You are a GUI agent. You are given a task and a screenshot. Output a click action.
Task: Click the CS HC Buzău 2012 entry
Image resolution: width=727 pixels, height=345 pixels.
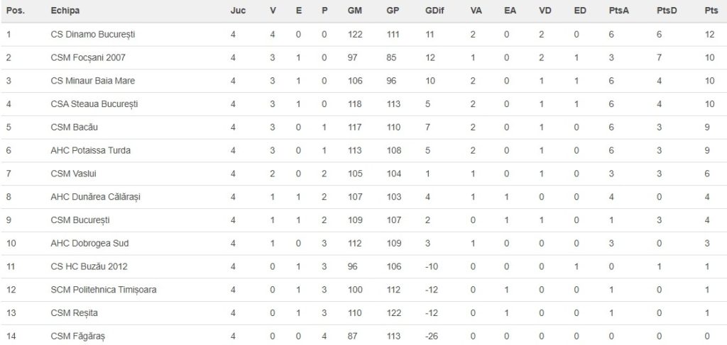coord(89,266)
